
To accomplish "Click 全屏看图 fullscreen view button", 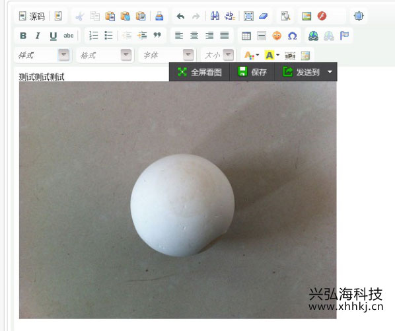I will [x=199, y=72].
